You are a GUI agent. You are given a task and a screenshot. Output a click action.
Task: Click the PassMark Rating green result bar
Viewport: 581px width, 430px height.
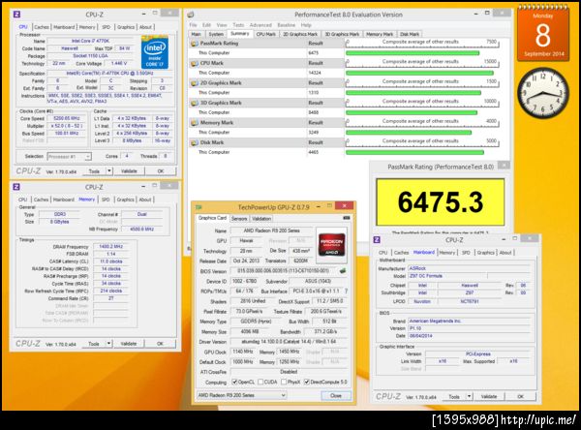[413, 53]
